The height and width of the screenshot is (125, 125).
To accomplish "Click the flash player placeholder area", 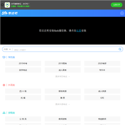I will [x=62, y=31].
